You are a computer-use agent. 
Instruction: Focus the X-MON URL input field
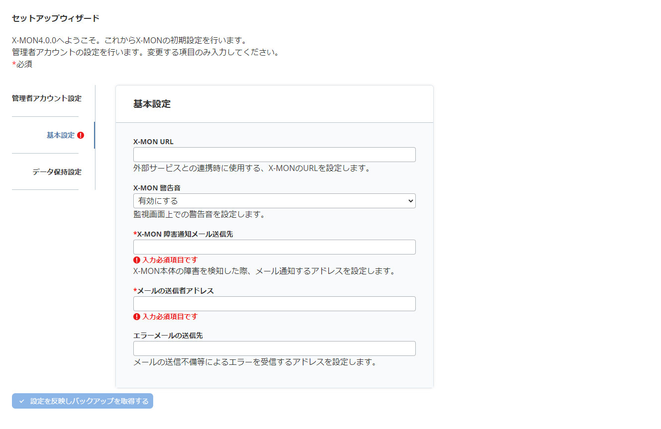click(x=275, y=155)
